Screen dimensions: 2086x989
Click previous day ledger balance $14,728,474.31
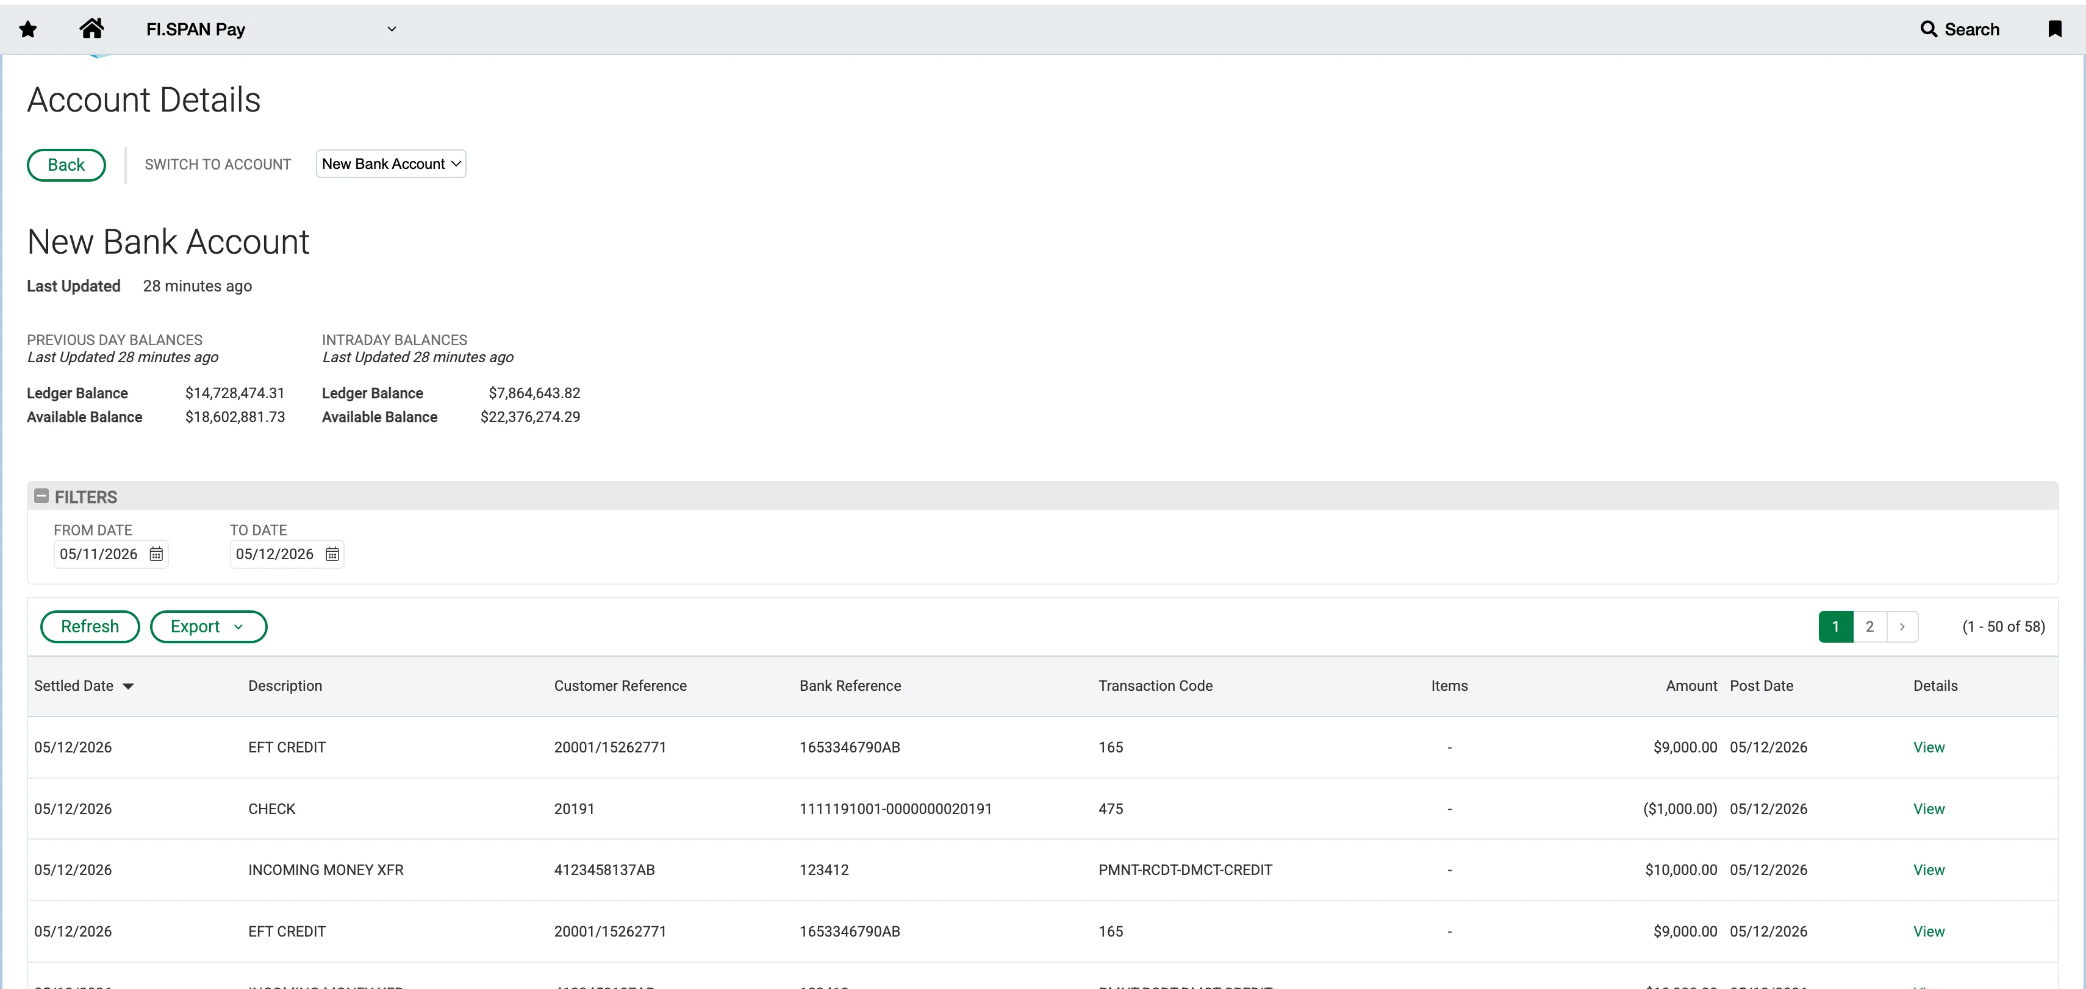235,393
